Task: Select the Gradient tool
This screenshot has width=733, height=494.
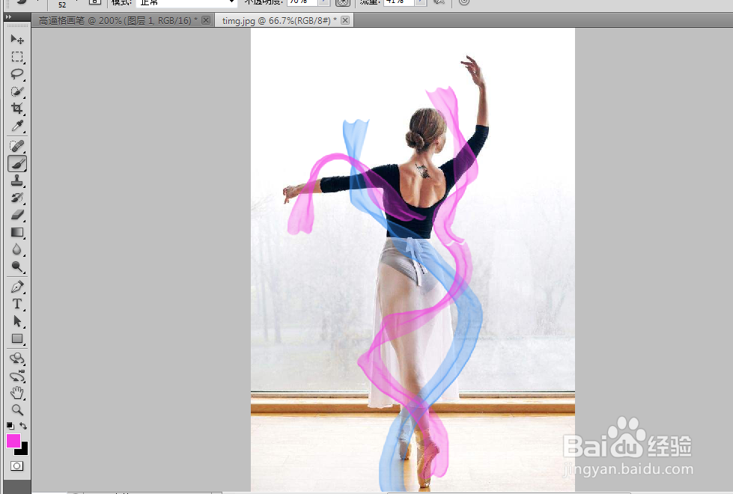Action: coord(16,232)
